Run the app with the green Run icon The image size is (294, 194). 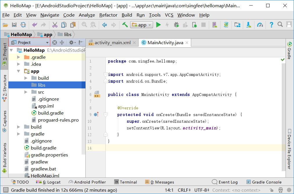pos(158,25)
